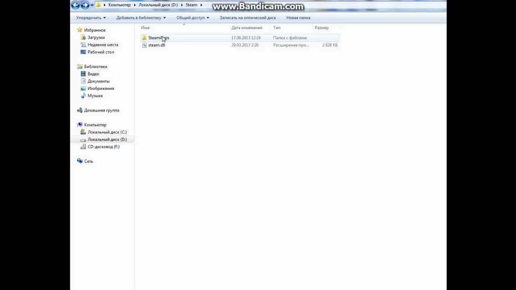Open the Изображения library
Image resolution: width=516 pixels, height=290 pixels.
pos(101,88)
